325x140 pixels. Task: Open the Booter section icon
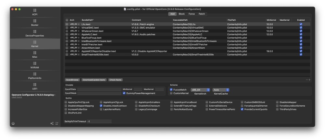(x=35, y=21)
